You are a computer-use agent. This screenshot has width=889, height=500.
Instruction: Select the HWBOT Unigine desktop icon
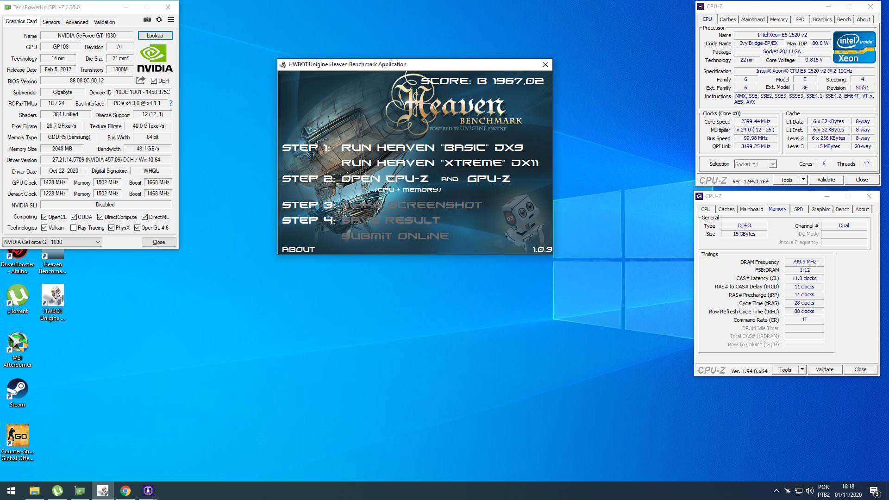pos(52,302)
